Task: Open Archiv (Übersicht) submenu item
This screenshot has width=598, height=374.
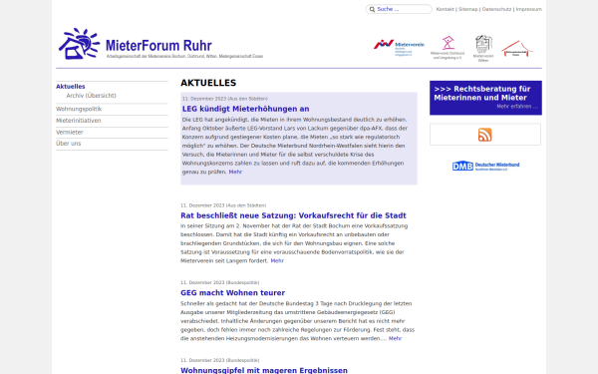Action: pos(91,96)
